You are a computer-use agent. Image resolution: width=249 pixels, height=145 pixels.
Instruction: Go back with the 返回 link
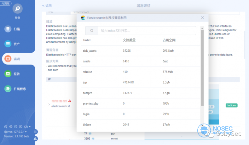point(47,6)
